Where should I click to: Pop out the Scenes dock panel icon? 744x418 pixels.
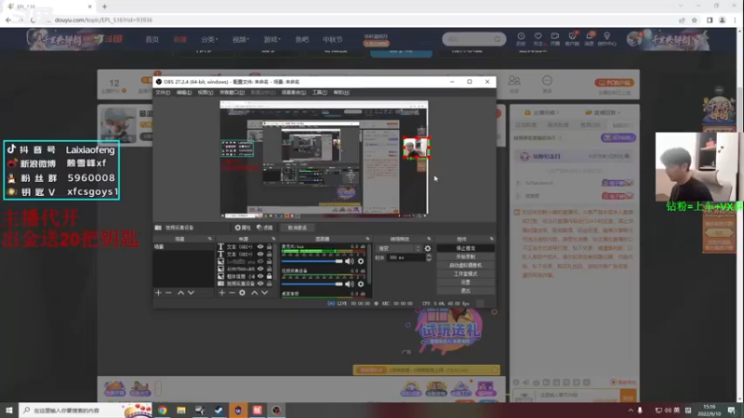(210, 239)
